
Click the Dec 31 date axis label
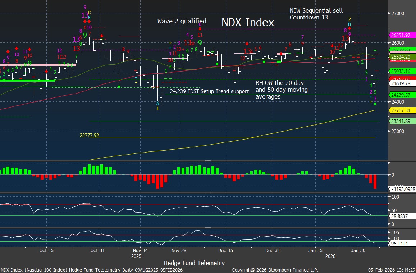click(273, 250)
